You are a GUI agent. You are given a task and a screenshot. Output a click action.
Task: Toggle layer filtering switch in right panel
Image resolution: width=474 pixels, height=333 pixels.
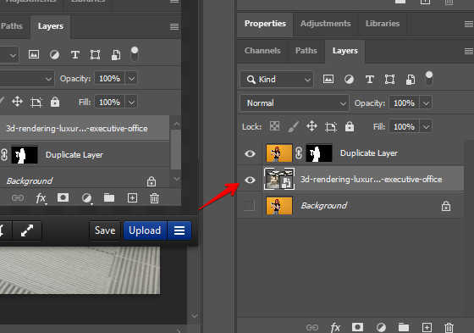[x=429, y=79]
